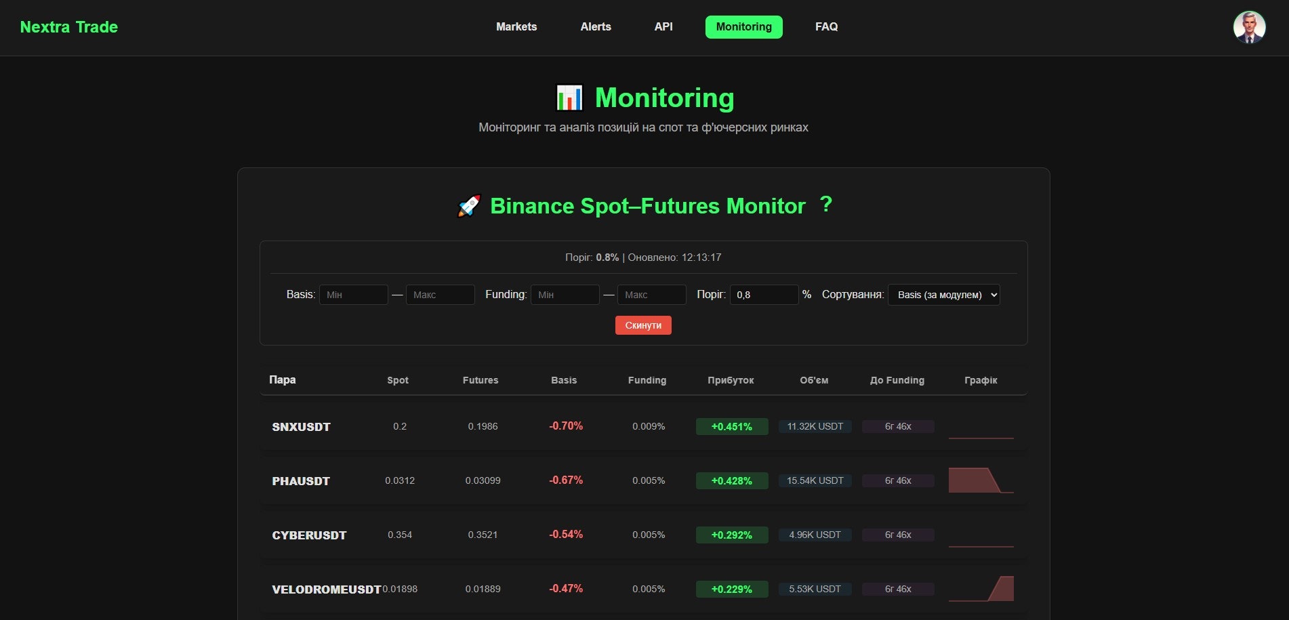Click the SNXUSDT funding rate 0.009%

point(649,426)
